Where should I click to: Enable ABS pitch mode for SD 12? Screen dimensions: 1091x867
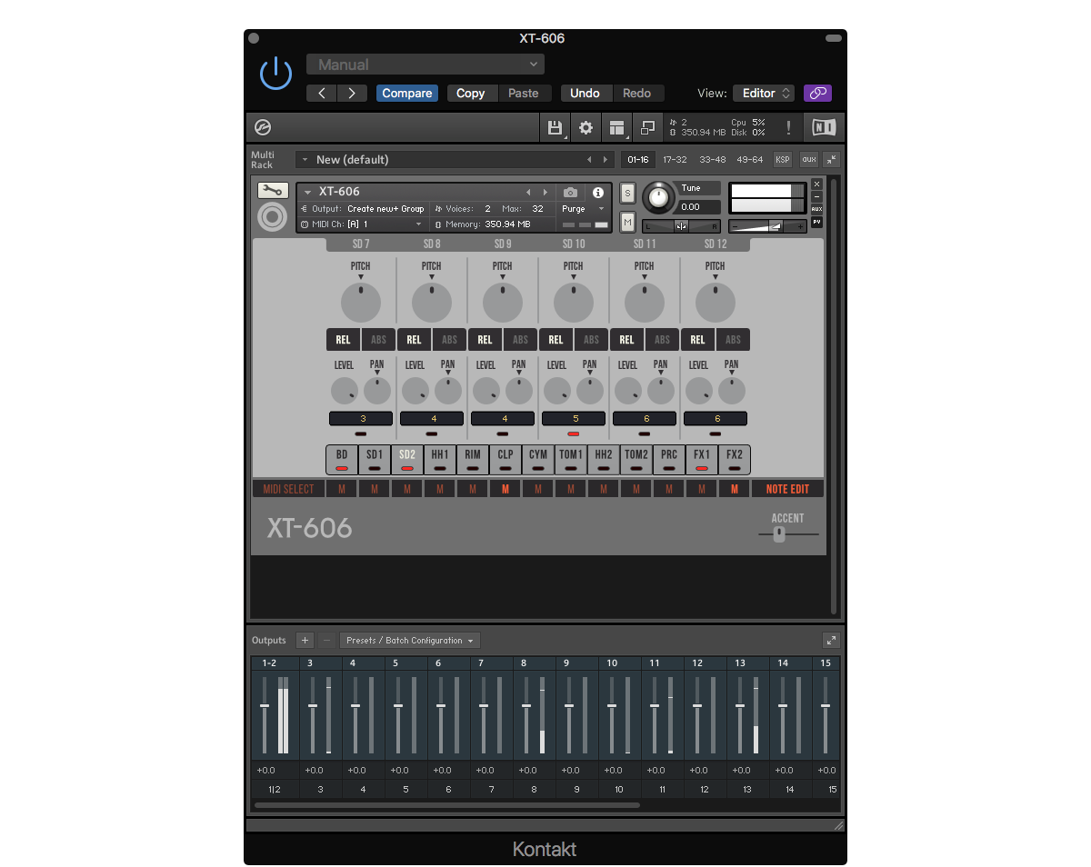tap(733, 340)
